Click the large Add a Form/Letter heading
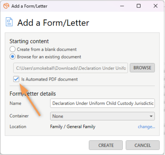This screenshot has width=165, height=155. point(53,23)
